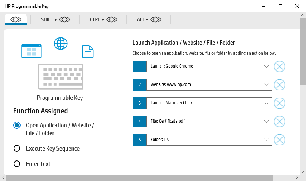The image size is (306, 181).
Task: Click the globe website icon
Action: (x=61, y=44)
